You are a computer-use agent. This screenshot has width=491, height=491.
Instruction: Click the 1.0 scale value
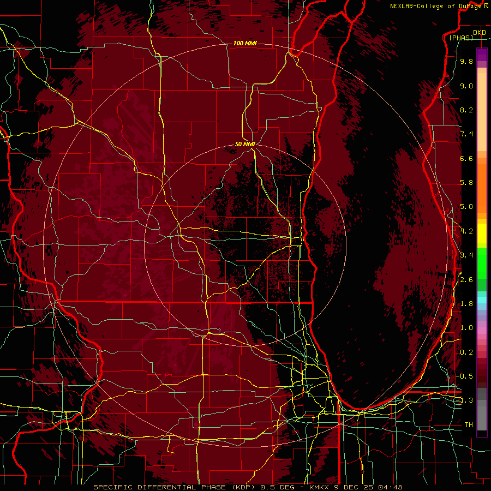(466, 328)
